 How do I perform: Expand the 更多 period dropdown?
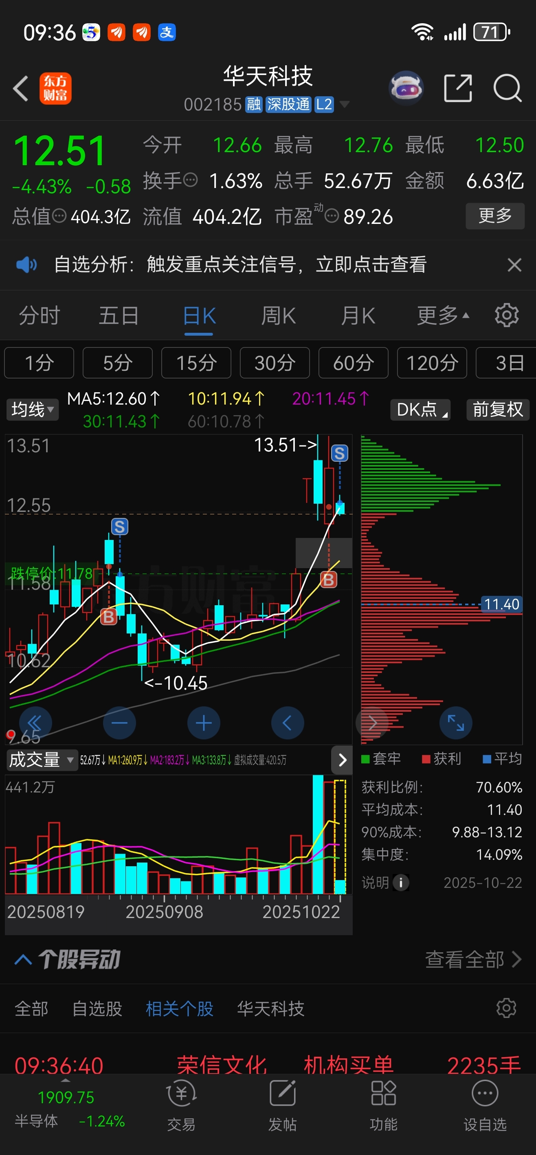point(443,316)
